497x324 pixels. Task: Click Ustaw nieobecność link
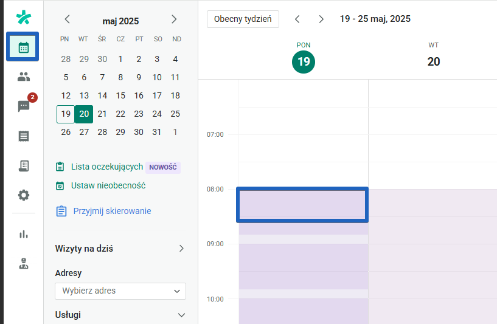108,185
